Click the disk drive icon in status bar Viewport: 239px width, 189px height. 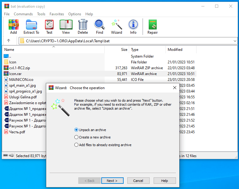[6, 155]
